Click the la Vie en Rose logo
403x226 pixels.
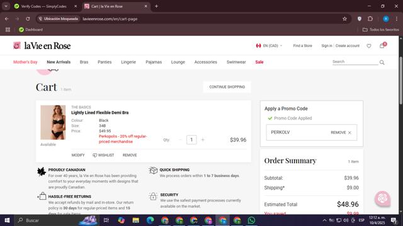click(42, 46)
